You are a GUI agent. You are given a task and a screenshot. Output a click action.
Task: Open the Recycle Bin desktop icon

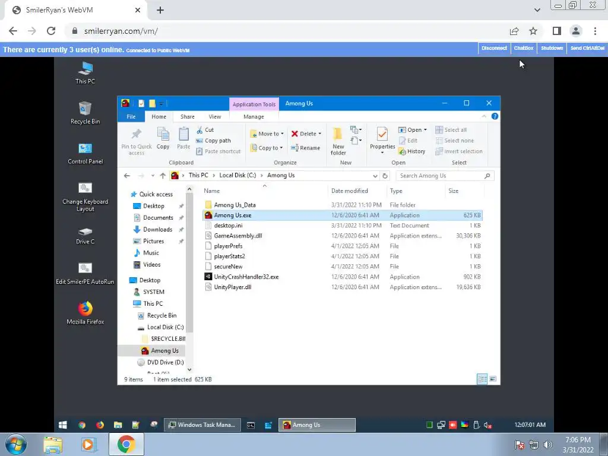click(x=85, y=112)
